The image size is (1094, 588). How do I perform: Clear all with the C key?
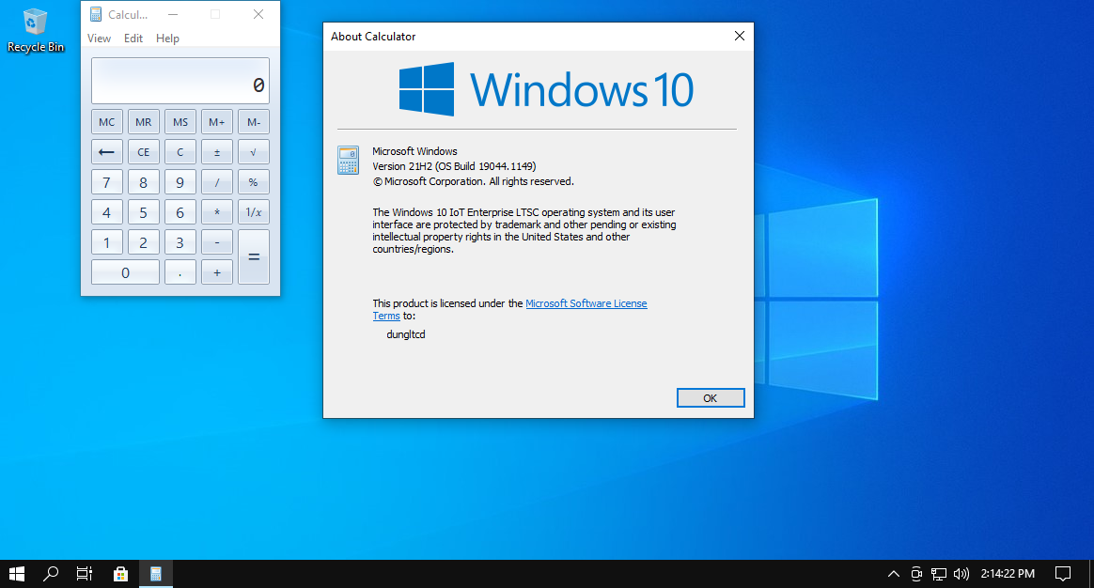180,152
